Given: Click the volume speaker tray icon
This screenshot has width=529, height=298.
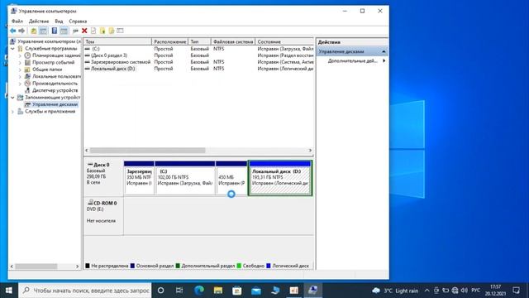Looking at the screenshot, I should coord(465,291).
